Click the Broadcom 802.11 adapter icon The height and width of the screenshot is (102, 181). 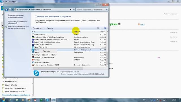(x=33, y=65)
